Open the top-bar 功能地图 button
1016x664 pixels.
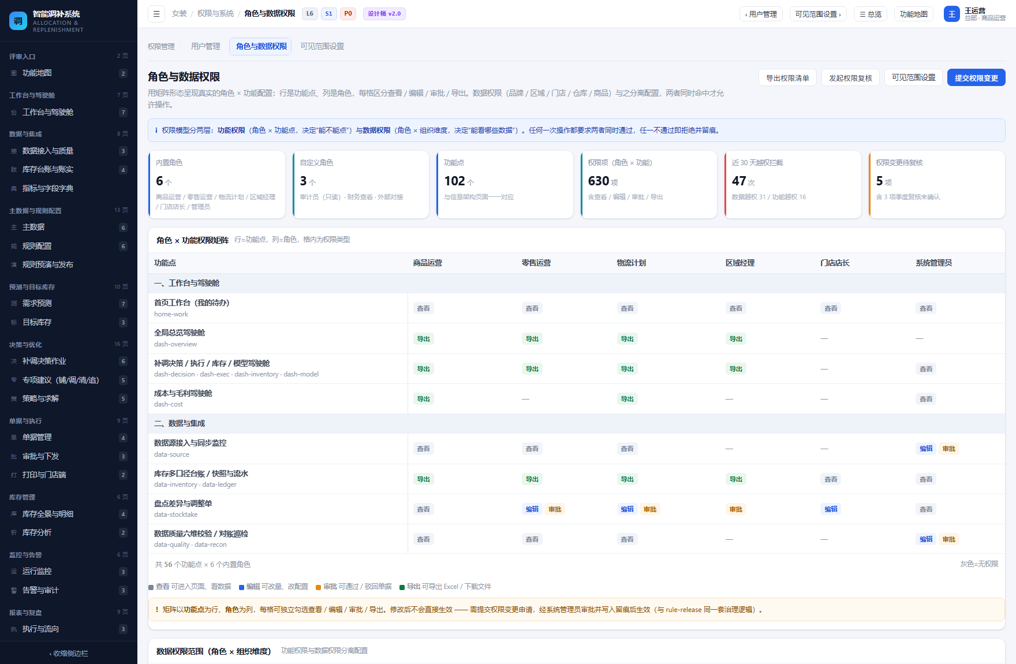913,14
